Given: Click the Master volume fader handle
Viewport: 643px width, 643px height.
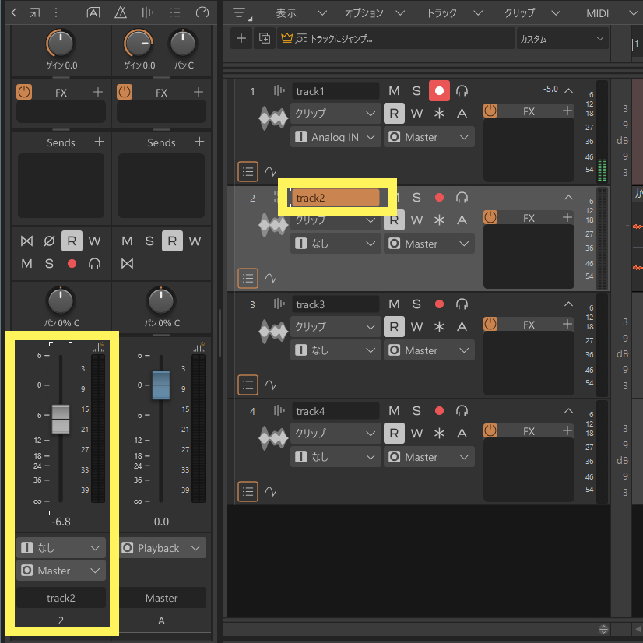Looking at the screenshot, I should (x=161, y=385).
